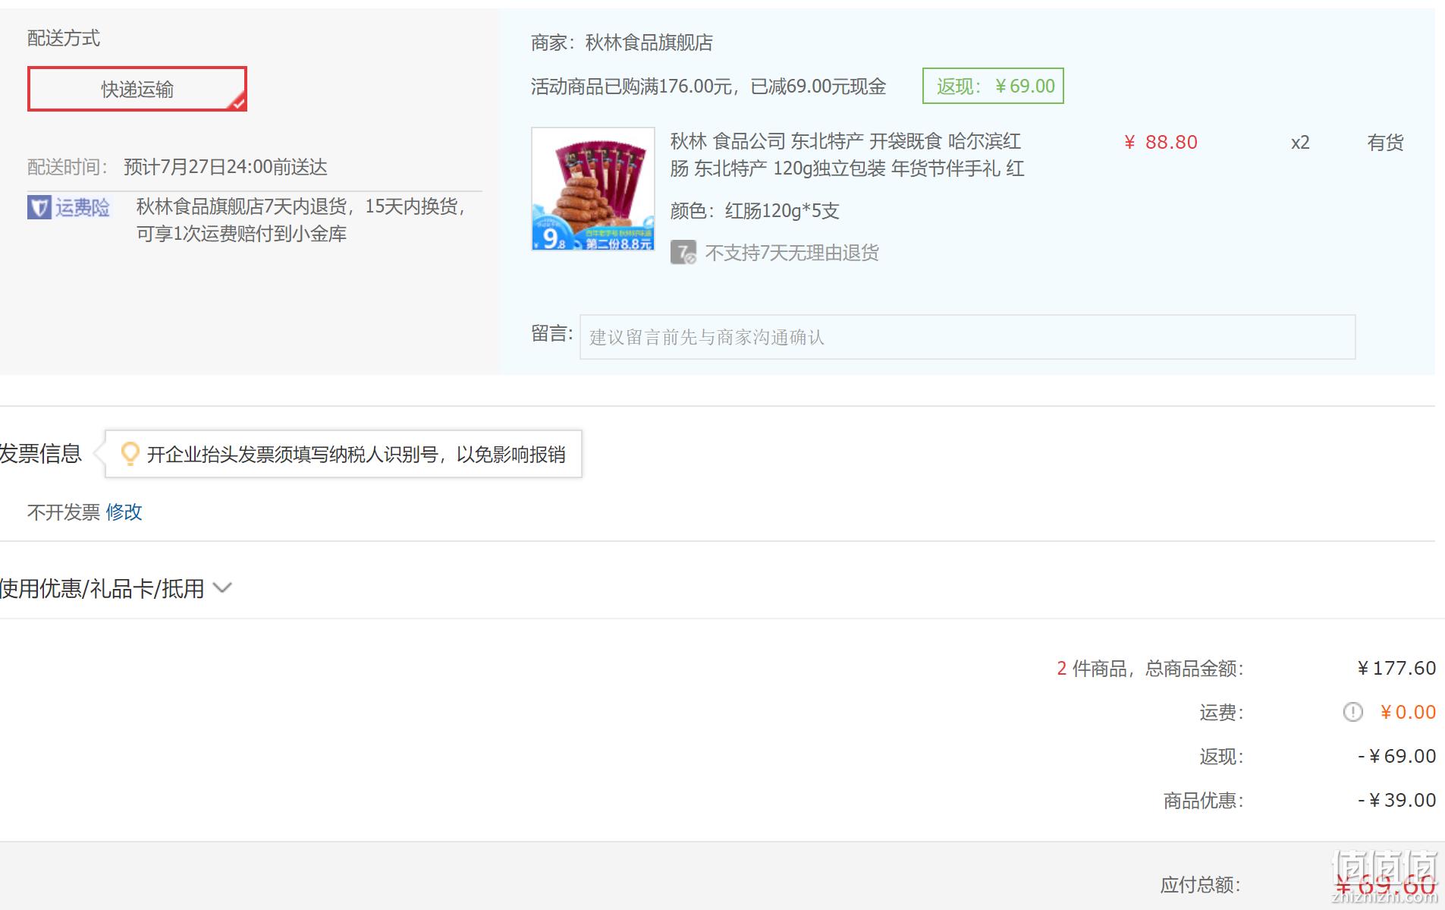
Task: Focus the 留言 message input field
Action: tap(967, 337)
